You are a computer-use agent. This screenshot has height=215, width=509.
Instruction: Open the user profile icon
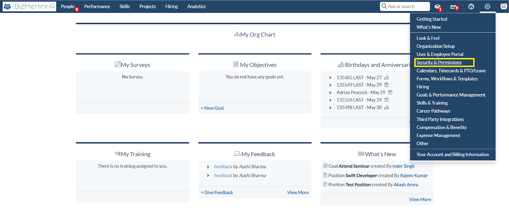coord(504,6)
